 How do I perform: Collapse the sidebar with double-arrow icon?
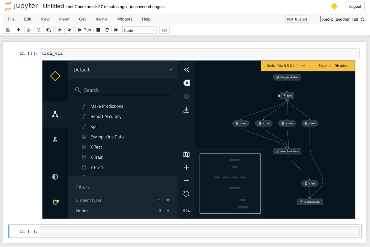[x=186, y=69]
